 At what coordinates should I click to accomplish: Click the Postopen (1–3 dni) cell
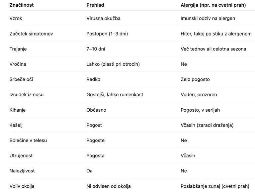click(x=106, y=34)
